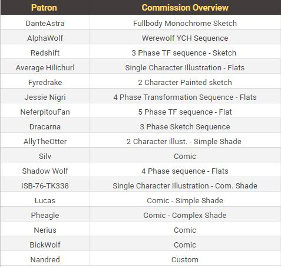Click the Shadow Wolf patron cell

(x=45, y=170)
